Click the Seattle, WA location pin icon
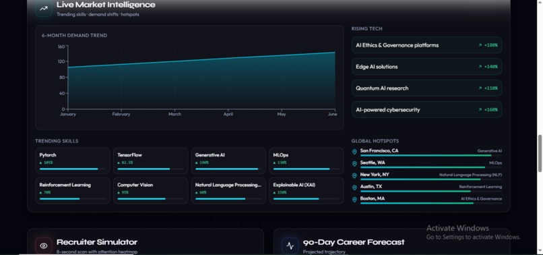 pos(354,163)
